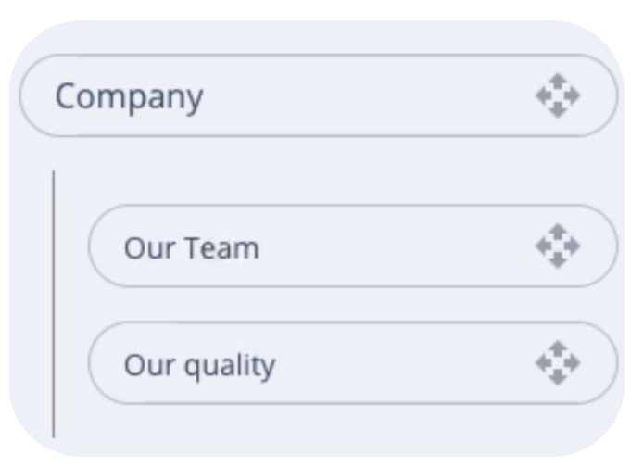This screenshot has width=631, height=467.
Task: Click the Our quality text label
Action: pos(199,366)
